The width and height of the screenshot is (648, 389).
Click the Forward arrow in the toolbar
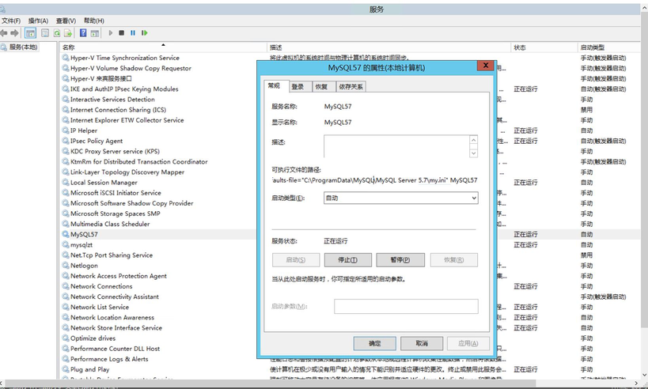click(14, 33)
